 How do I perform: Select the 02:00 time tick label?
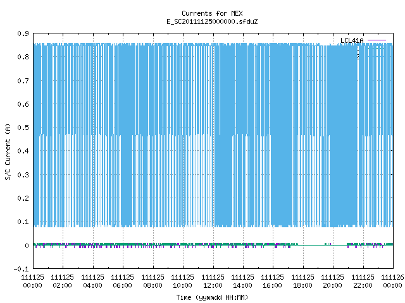click(62, 285)
